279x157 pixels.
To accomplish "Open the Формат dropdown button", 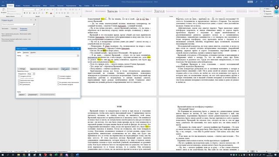I will click(22, 95).
